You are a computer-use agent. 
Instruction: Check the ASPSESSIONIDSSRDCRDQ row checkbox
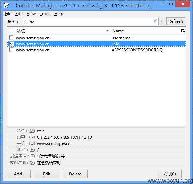tap(11, 50)
